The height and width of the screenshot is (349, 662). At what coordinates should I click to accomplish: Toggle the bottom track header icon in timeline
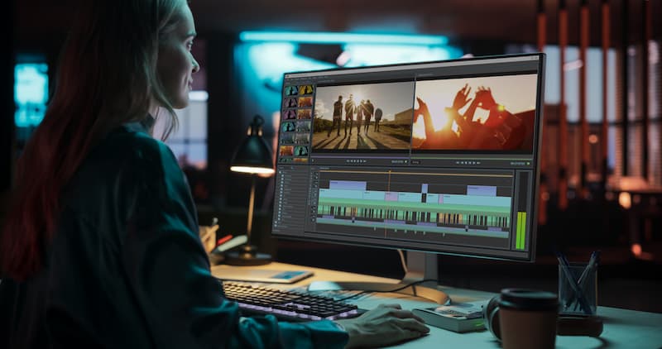314,220
